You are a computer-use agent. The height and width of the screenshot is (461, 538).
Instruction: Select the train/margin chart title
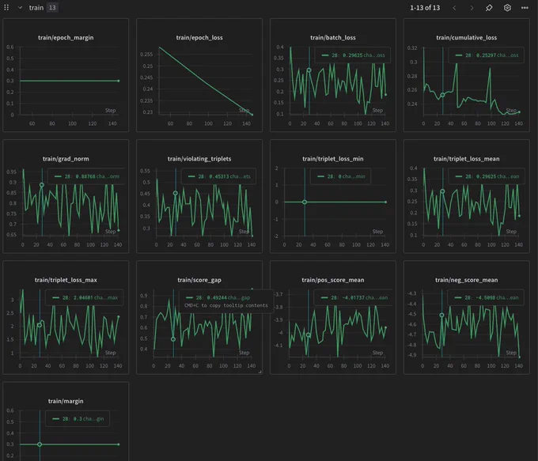click(x=66, y=401)
